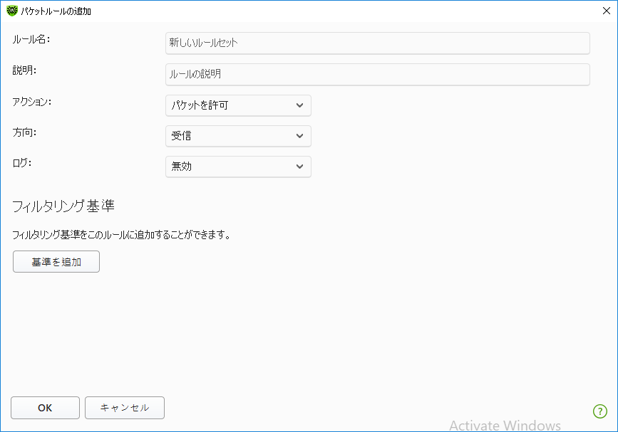
Task: Select the アクション label text
Action: (32, 101)
